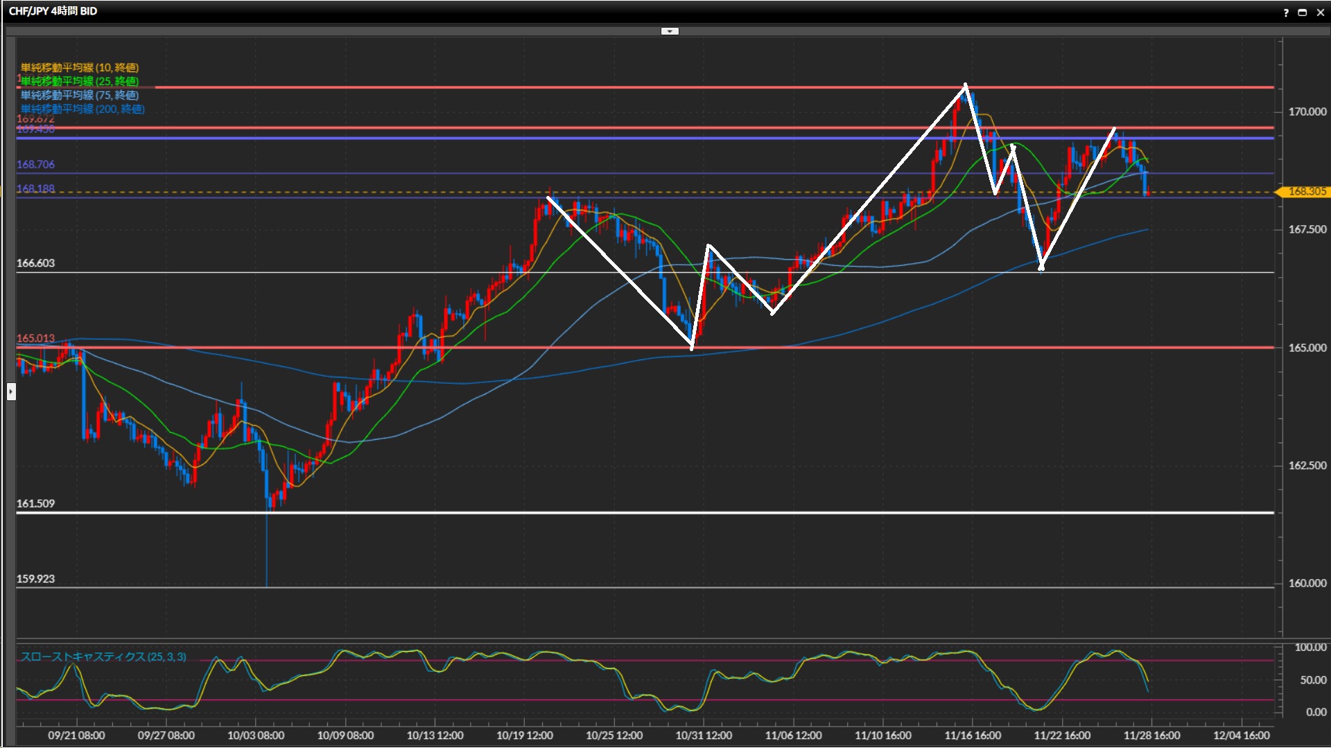Click the orange 168.305 current price tag

[x=1306, y=192]
